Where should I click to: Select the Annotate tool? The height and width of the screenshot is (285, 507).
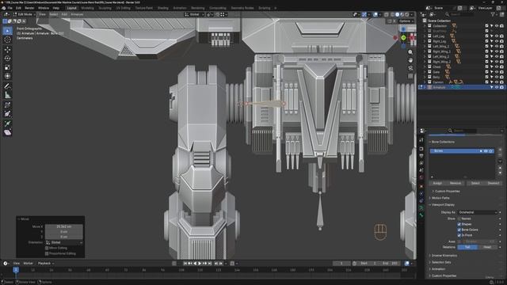7,86
